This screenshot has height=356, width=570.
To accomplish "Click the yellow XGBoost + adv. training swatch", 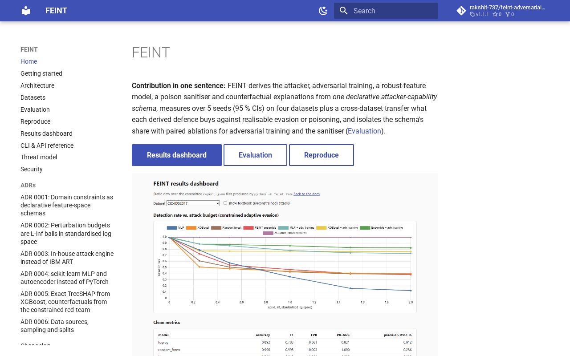I will (x=321, y=228).
